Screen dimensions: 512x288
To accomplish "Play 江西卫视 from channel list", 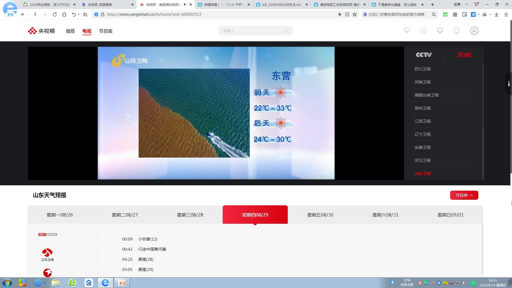I will [423, 121].
